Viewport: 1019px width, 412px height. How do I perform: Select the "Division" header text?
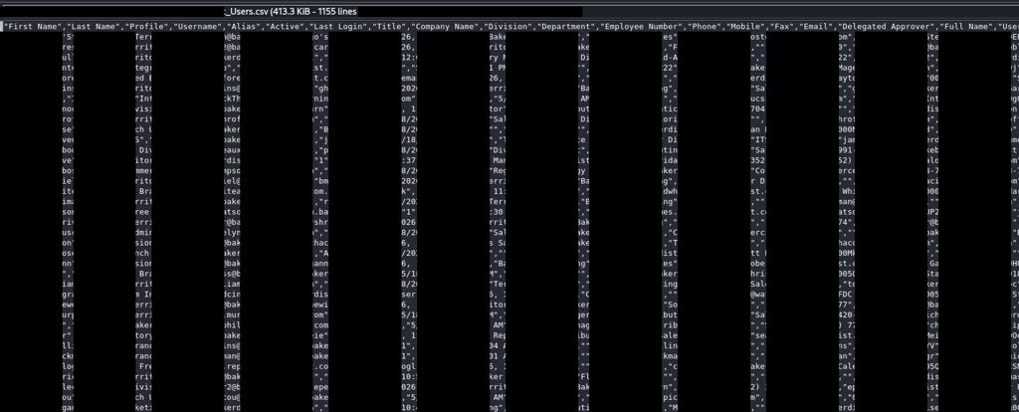[507, 27]
